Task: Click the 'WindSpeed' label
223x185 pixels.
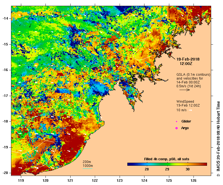Action: [x=185, y=102]
